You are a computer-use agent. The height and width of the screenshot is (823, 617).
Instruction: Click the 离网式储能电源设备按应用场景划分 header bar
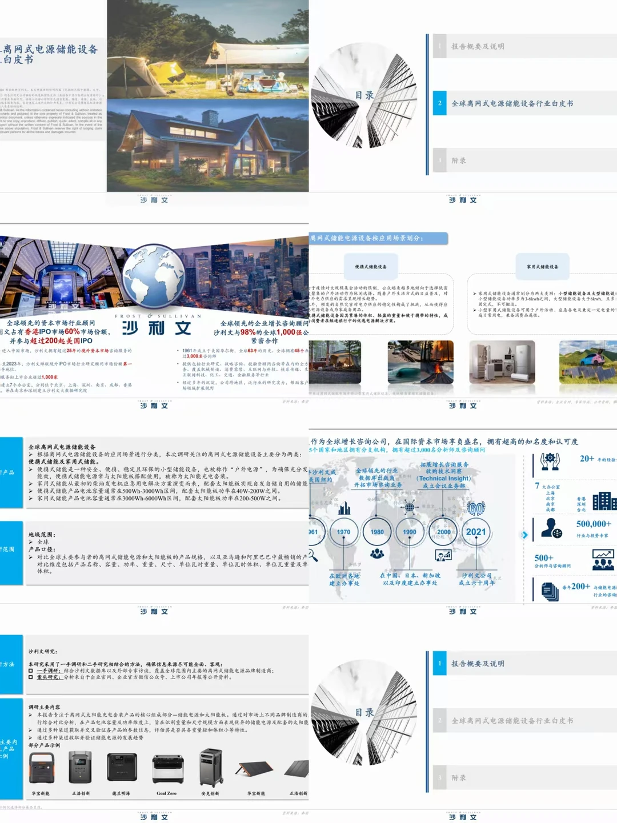pyautogui.click(x=378, y=238)
